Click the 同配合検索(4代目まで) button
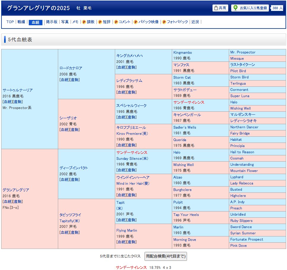This screenshot has width=287, height=270. [166, 256]
